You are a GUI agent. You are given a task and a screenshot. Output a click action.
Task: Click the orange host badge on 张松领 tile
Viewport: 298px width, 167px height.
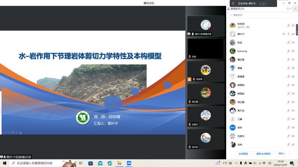[x=189, y=79]
